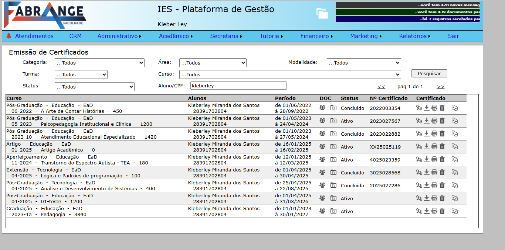
Task: Open the Tutoria menu
Action: pyautogui.click(x=271, y=36)
